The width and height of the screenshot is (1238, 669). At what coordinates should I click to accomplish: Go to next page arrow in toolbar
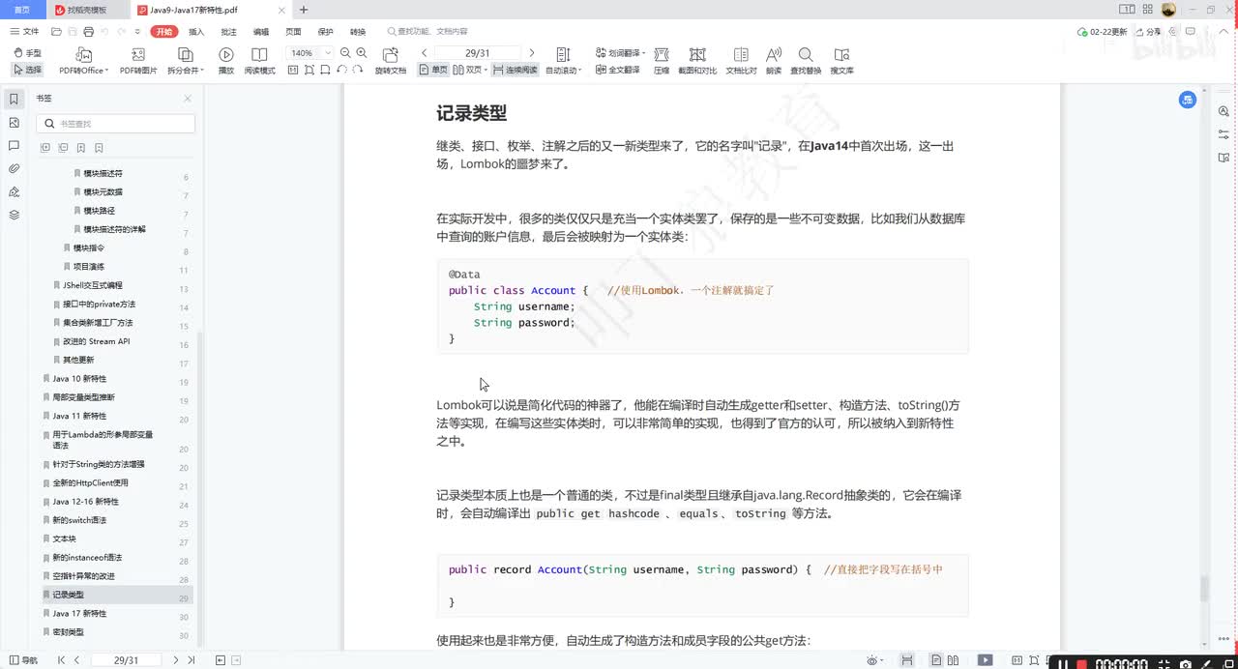pyautogui.click(x=531, y=52)
